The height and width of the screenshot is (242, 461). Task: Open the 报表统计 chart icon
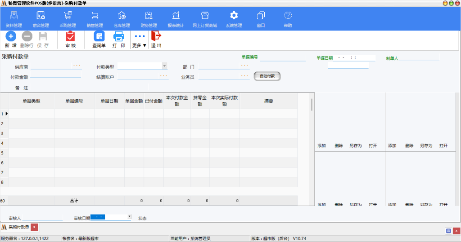[x=176, y=16]
